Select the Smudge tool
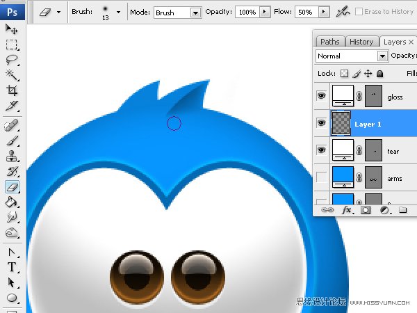The height and width of the screenshot is (313, 417). pos(11,218)
